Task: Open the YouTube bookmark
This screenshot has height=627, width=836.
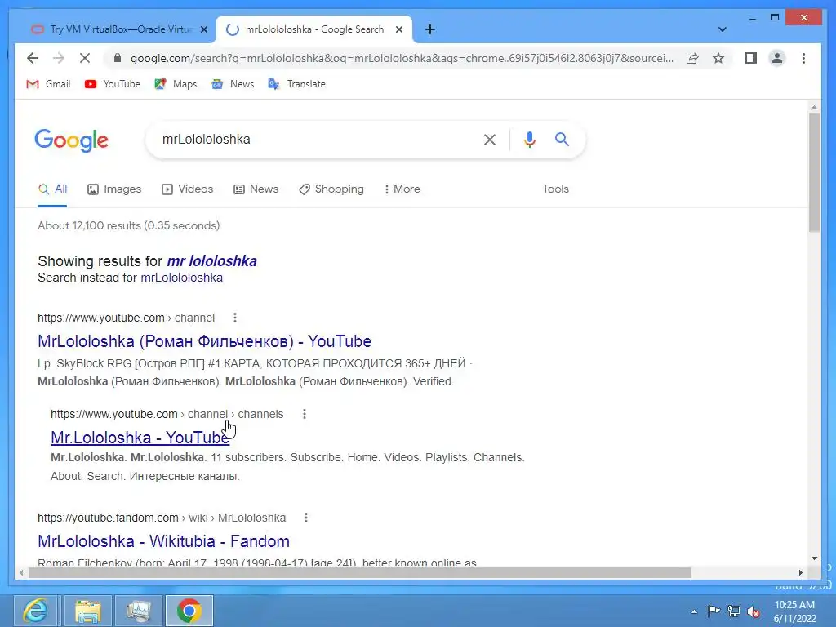Action: pos(112,84)
